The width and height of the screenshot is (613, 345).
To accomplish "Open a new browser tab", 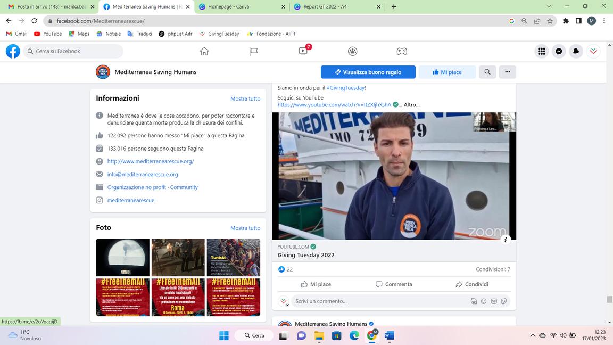I will [394, 6].
